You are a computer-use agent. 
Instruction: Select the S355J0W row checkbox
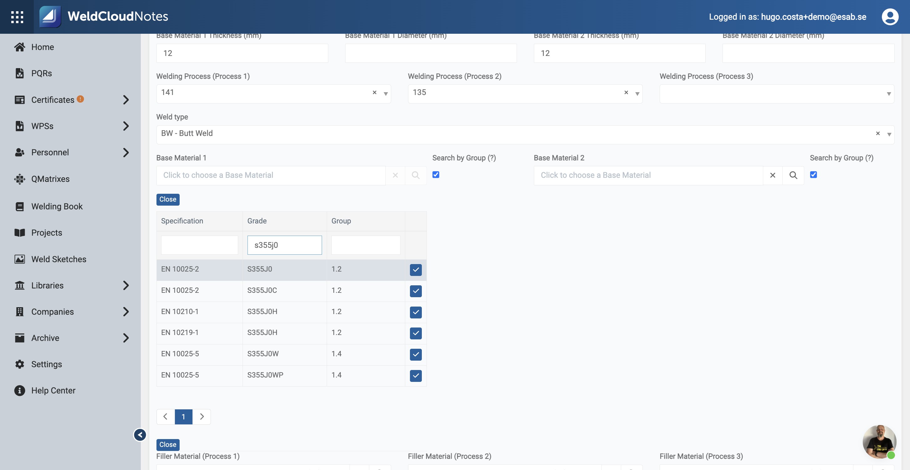click(x=416, y=355)
